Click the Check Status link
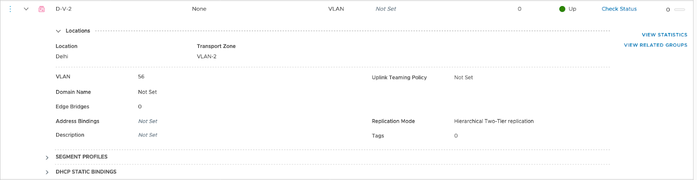 619,9
